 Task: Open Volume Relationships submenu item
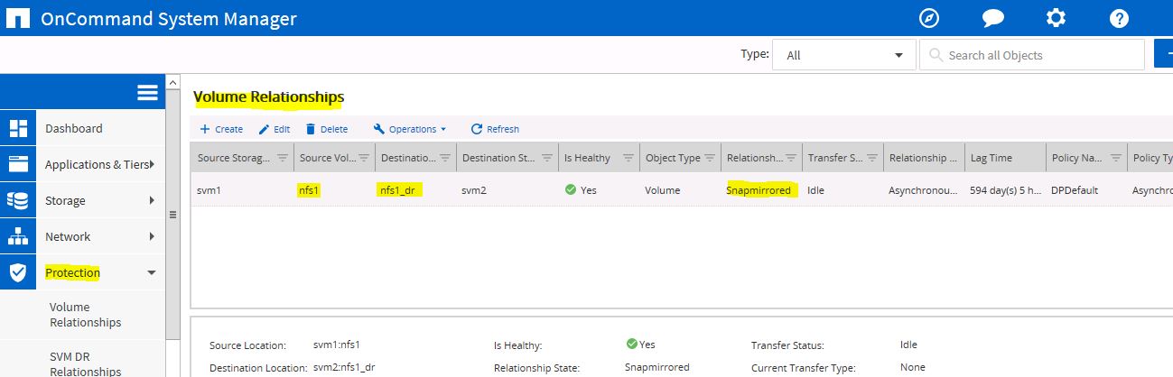click(x=85, y=315)
